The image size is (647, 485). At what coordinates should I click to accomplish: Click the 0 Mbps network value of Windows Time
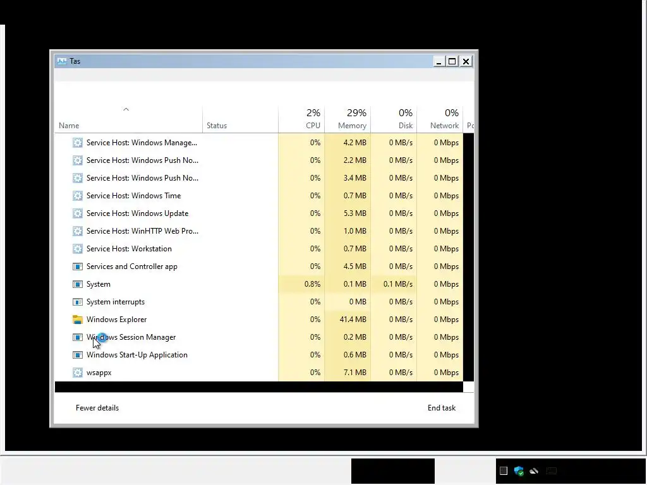446,196
